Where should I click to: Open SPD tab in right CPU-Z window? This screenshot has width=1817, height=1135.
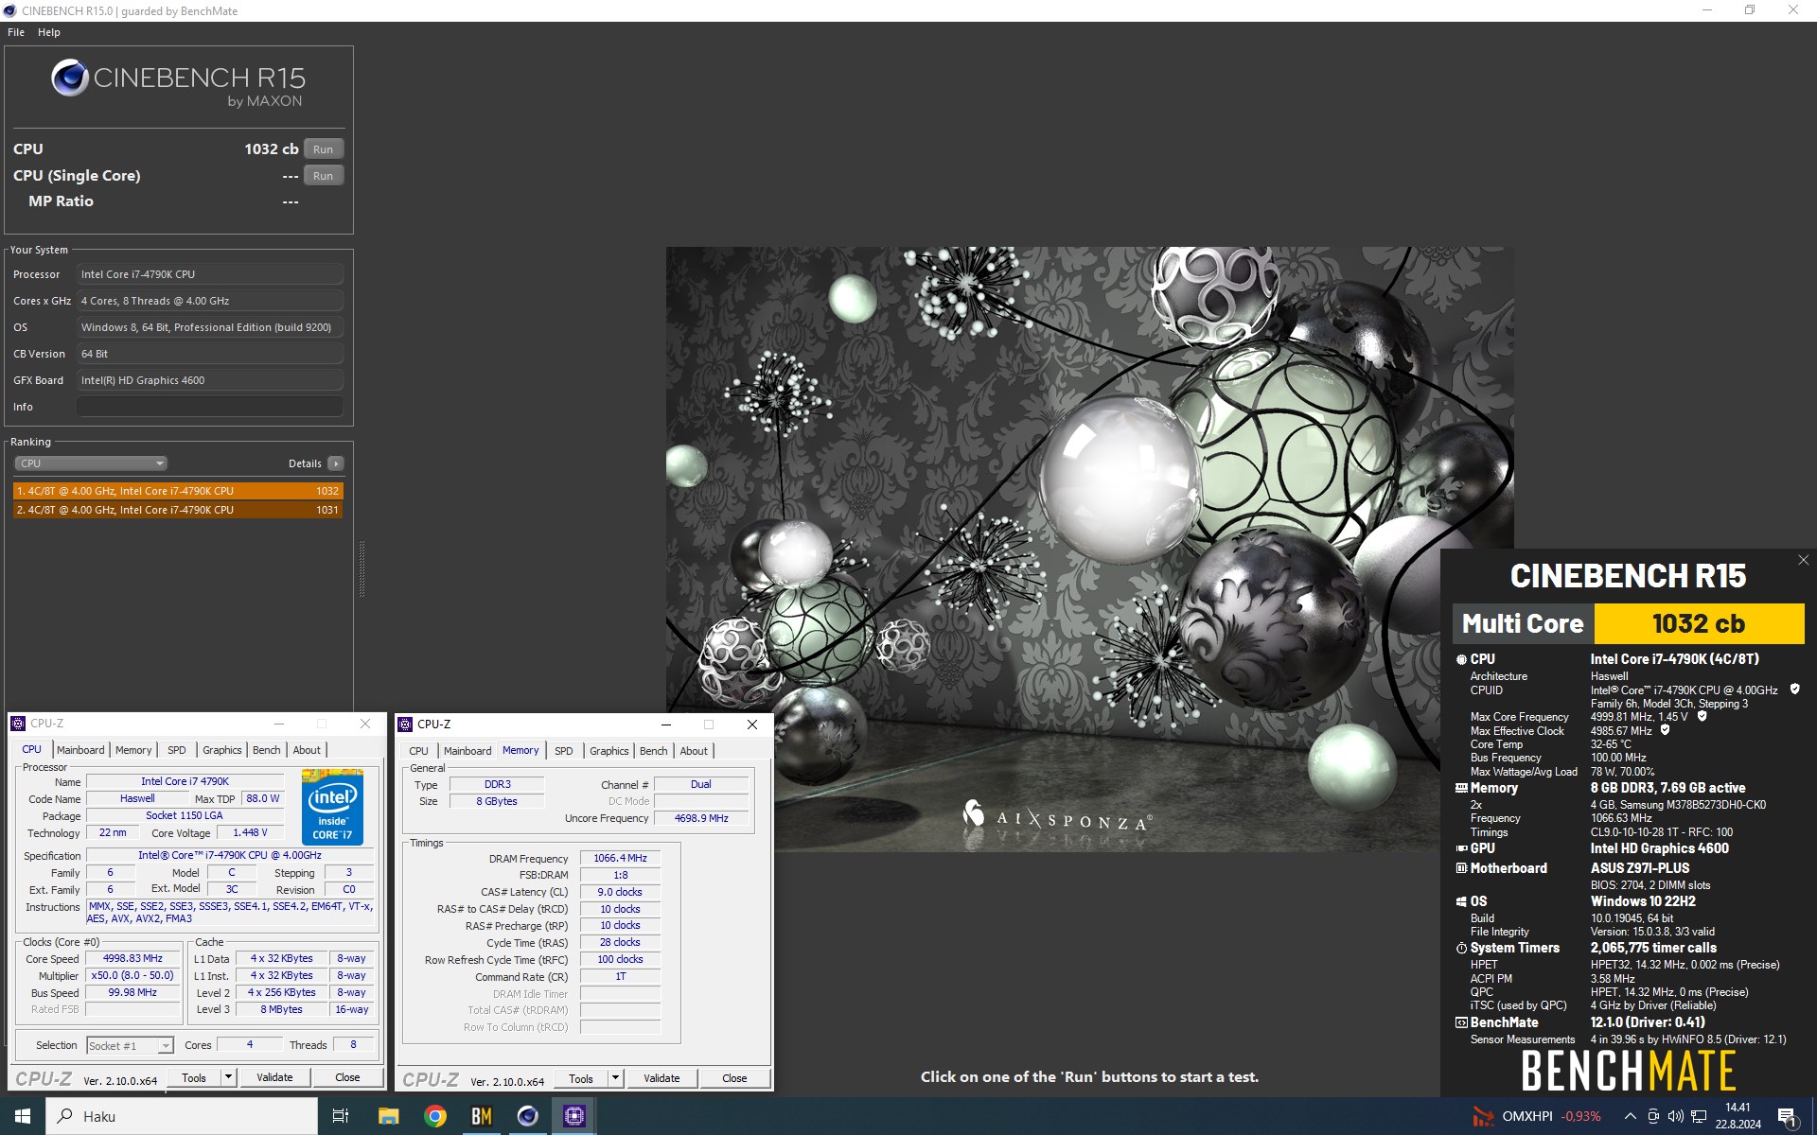point(564,751)
